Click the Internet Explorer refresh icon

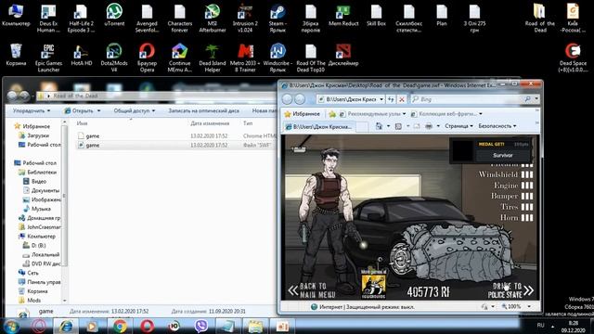tap(391, 99)
